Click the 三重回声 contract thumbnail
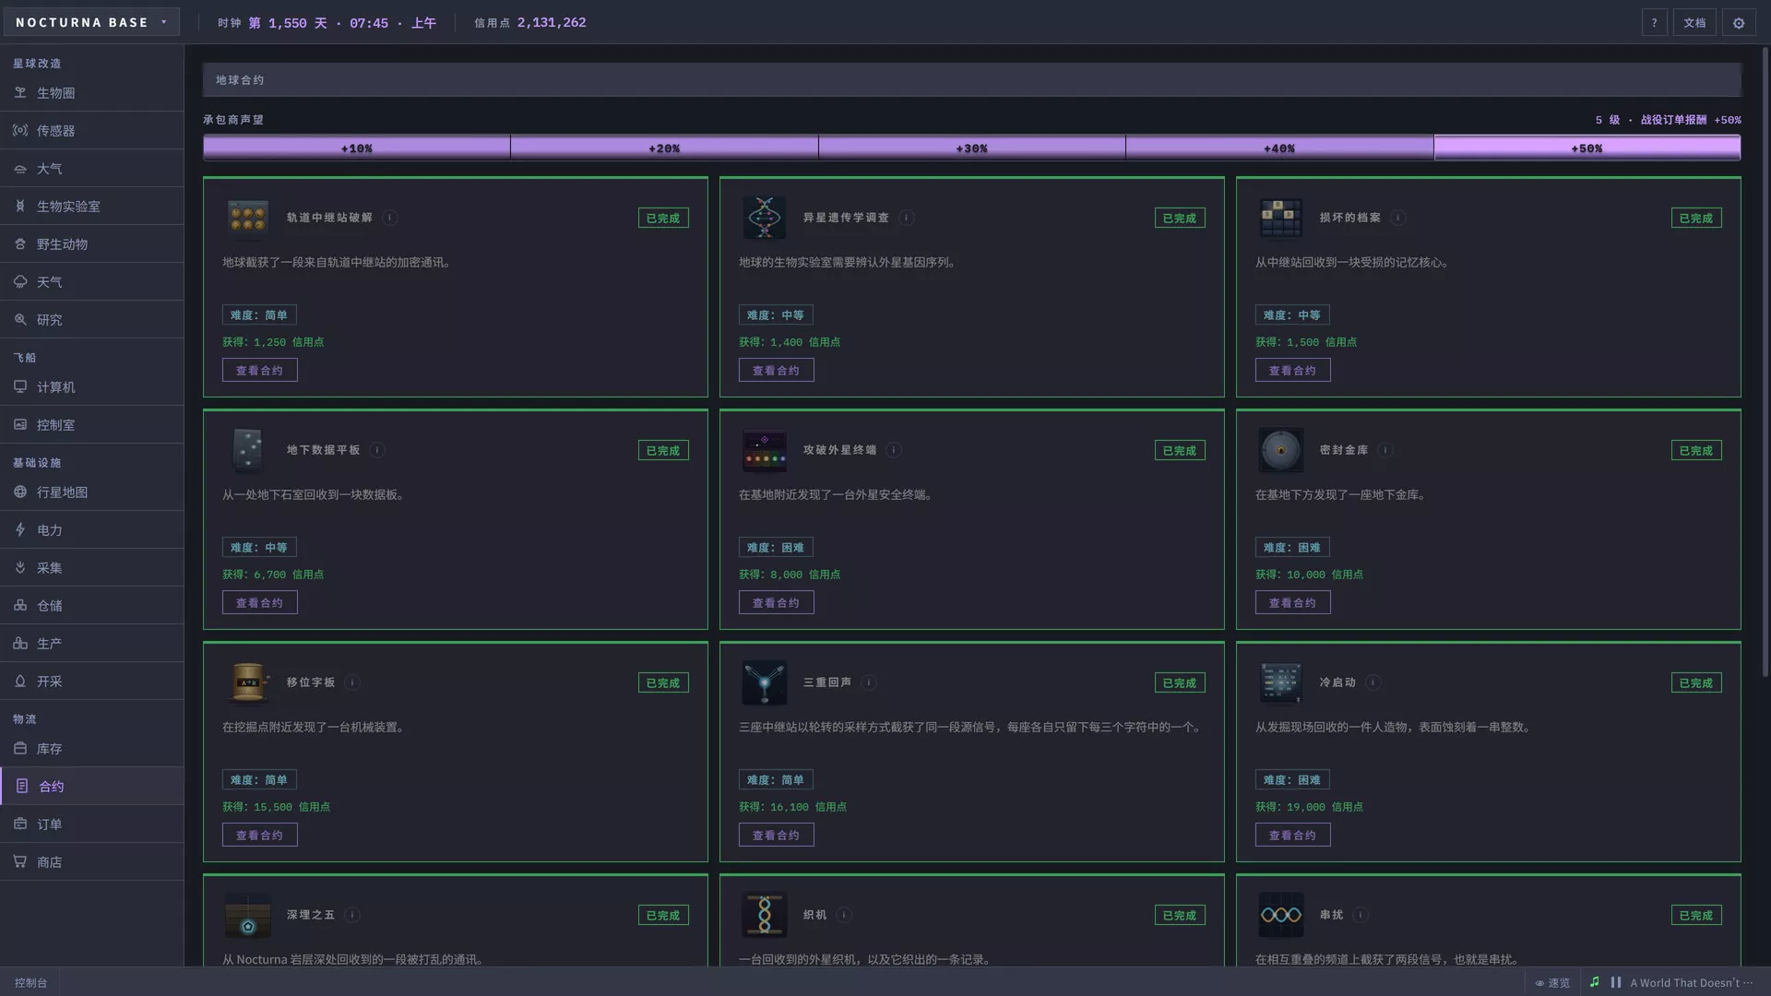This screenshot has height=996, width=1771. pyautogui.click(x=765, y=682)
